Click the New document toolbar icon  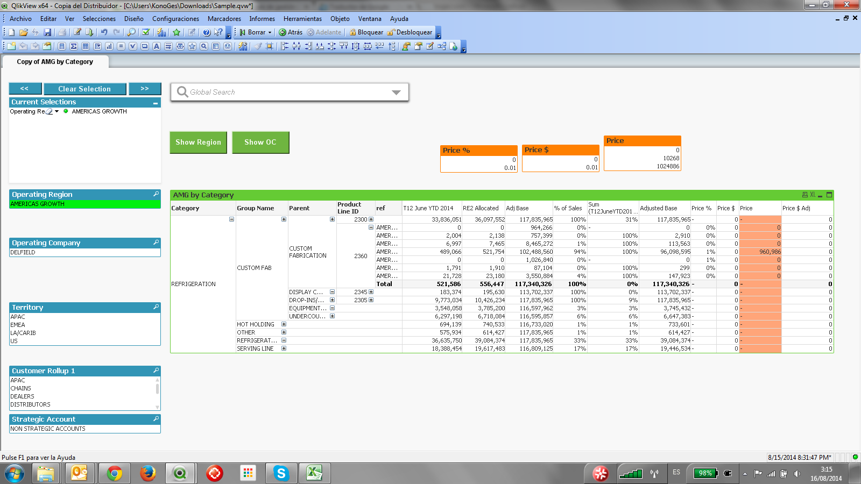pyautogui.click(x=11, y=32)
